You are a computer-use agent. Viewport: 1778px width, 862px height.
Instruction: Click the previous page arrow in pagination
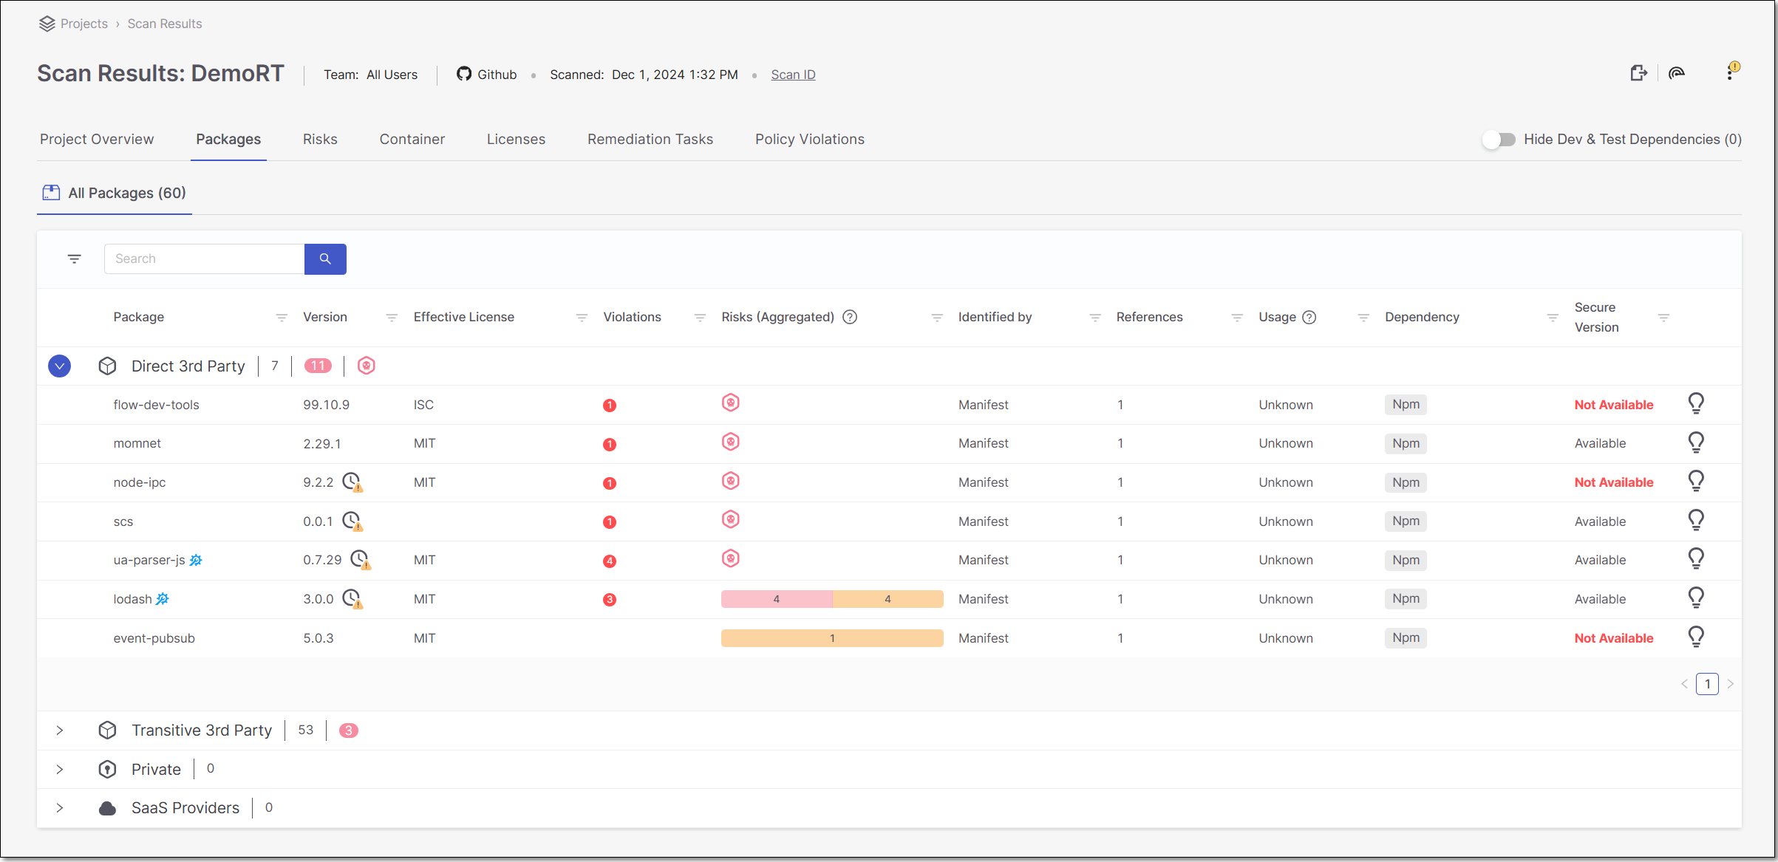click(x=1684, y=684)
